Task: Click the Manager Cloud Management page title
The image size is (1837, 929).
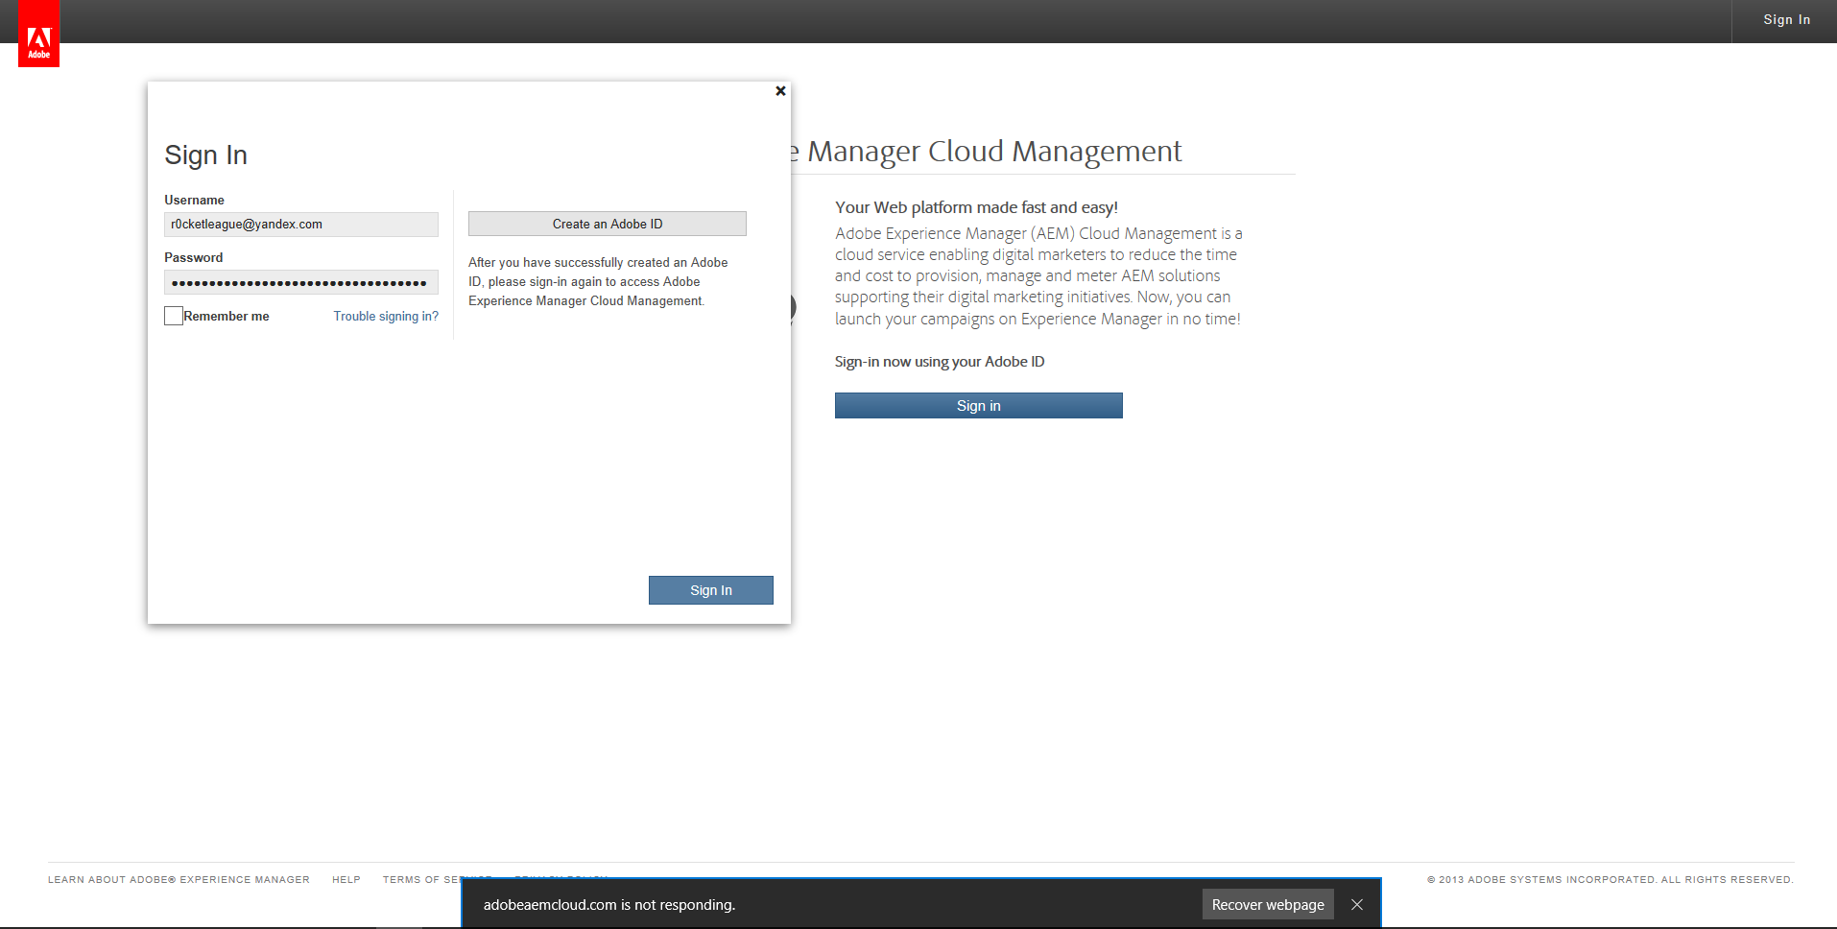Action: coord(986,152)
